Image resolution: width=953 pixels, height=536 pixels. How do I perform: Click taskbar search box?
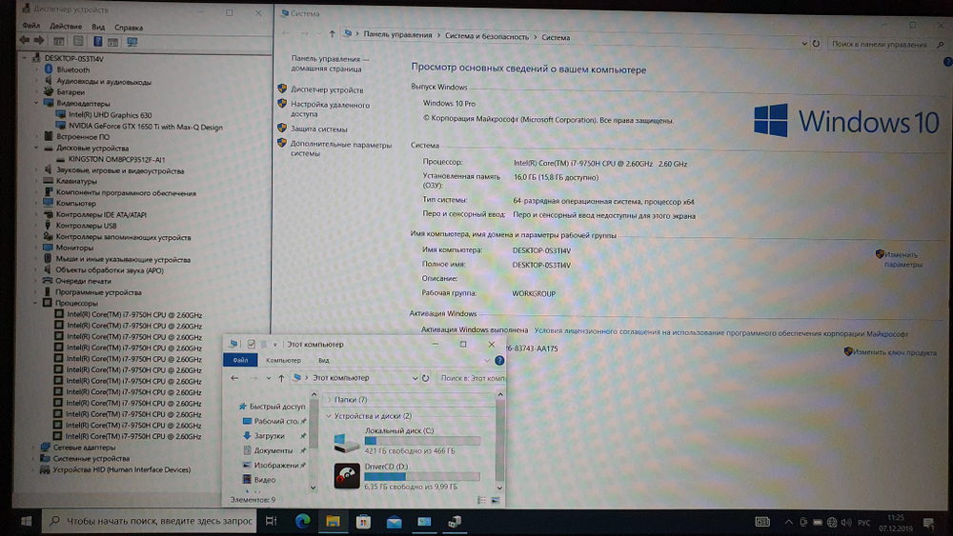pyautogui.click(x=151, y=521)
